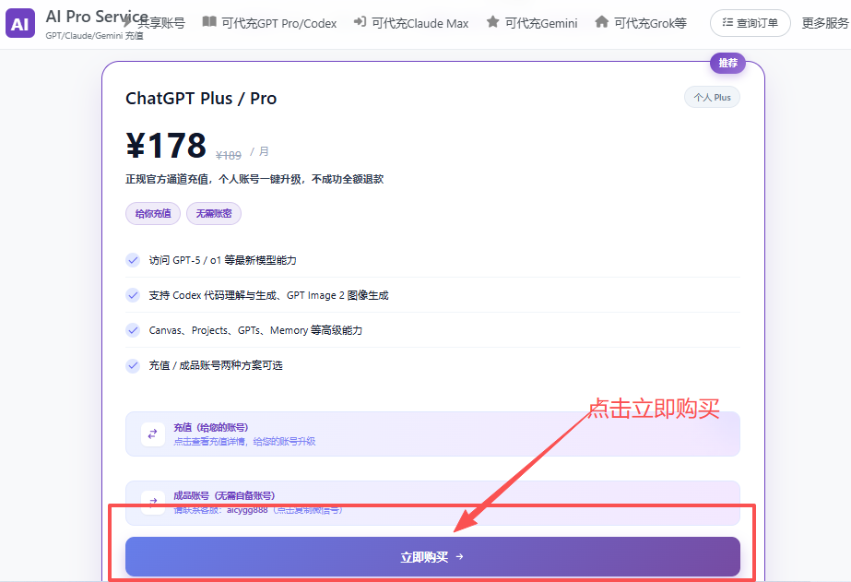Image resolution: width=851 pixels, height=582 pixels.
Task: Select the 个人 Plus tag
Action: [x=712, y=97]
